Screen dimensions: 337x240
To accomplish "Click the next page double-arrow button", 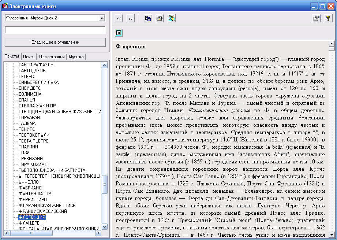I will [x=131, y=19].
